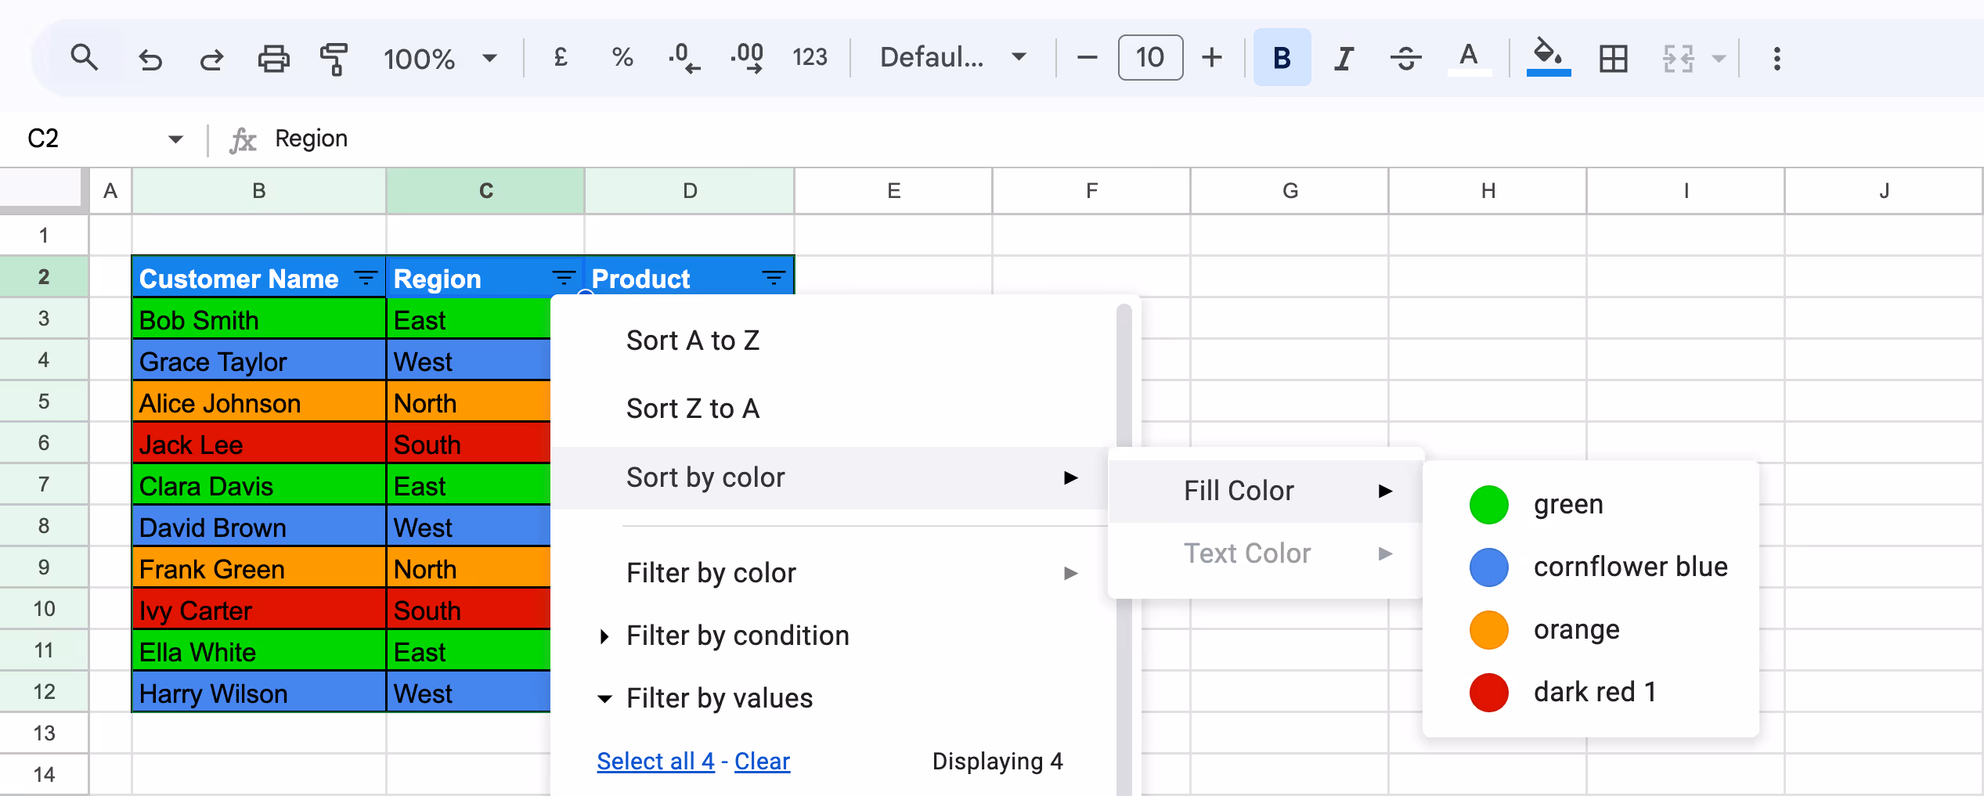Image resolution: width=1984 pixels, height=796 pixels.
Task: Open the Default font dropdown
Action: [952, 57]
